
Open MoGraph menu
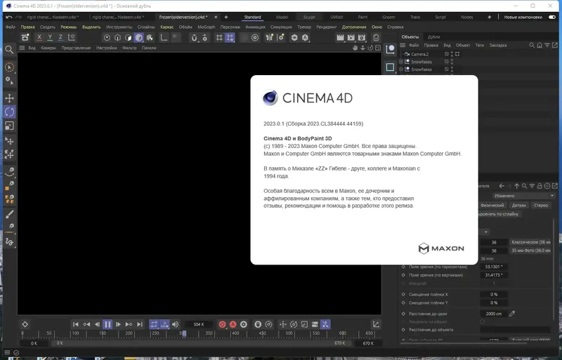(207, 27)
